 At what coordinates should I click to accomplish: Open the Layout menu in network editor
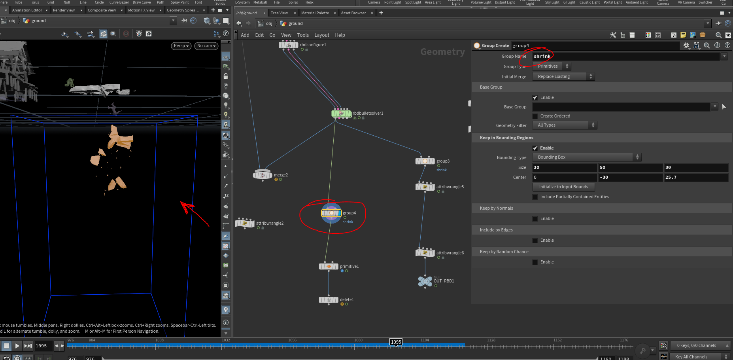point(321,35)
